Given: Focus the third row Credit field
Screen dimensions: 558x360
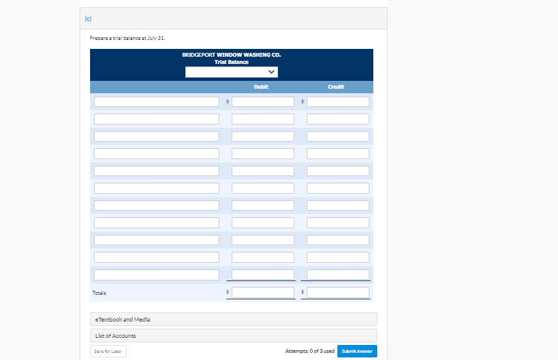Looking at the screenshot, I should (x=338, y=136).
